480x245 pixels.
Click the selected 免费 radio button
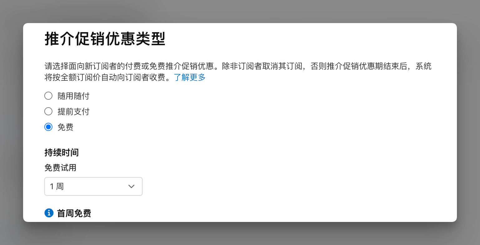tap(48, 127)
